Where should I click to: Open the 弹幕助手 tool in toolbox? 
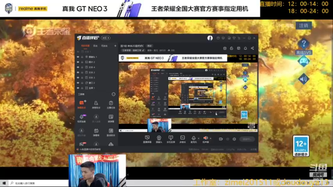coord(81,105)
